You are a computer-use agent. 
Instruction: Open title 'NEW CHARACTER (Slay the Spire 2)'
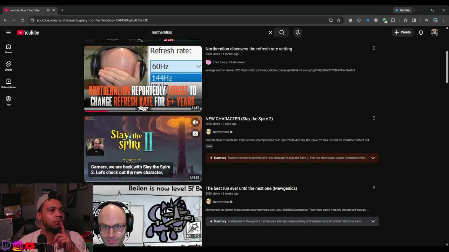tap(239, 119)
